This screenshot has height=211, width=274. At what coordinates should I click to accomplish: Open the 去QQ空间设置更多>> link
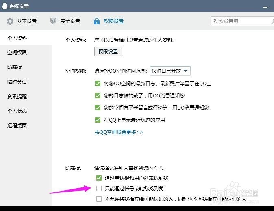coord(119,132)
